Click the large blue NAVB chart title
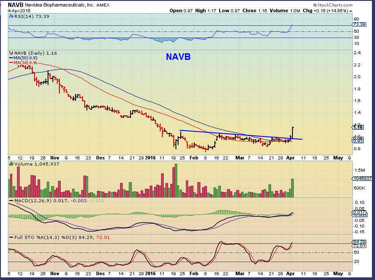Viewport: 375px width, 280px height. (x=178, y=57)
